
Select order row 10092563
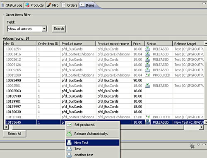tap(104, 91)
